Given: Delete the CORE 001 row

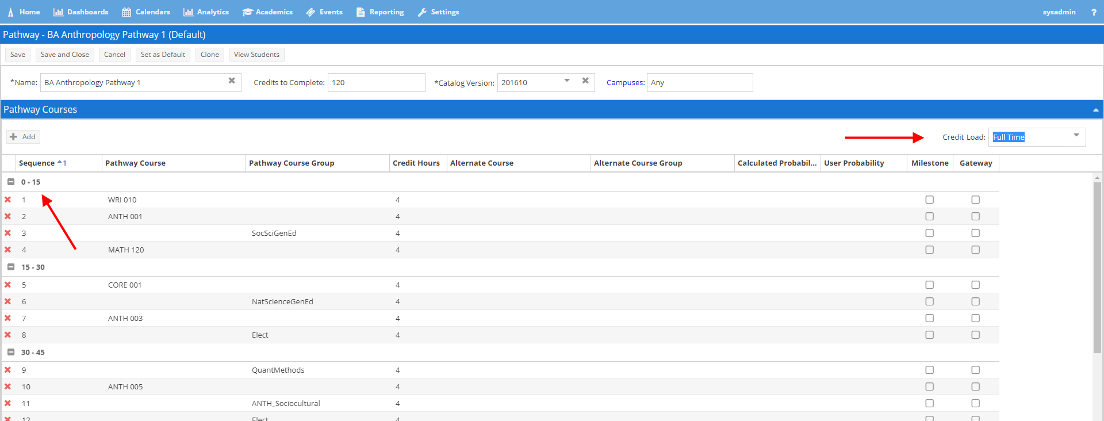Looking at the screenshot, I should (8, 285).
